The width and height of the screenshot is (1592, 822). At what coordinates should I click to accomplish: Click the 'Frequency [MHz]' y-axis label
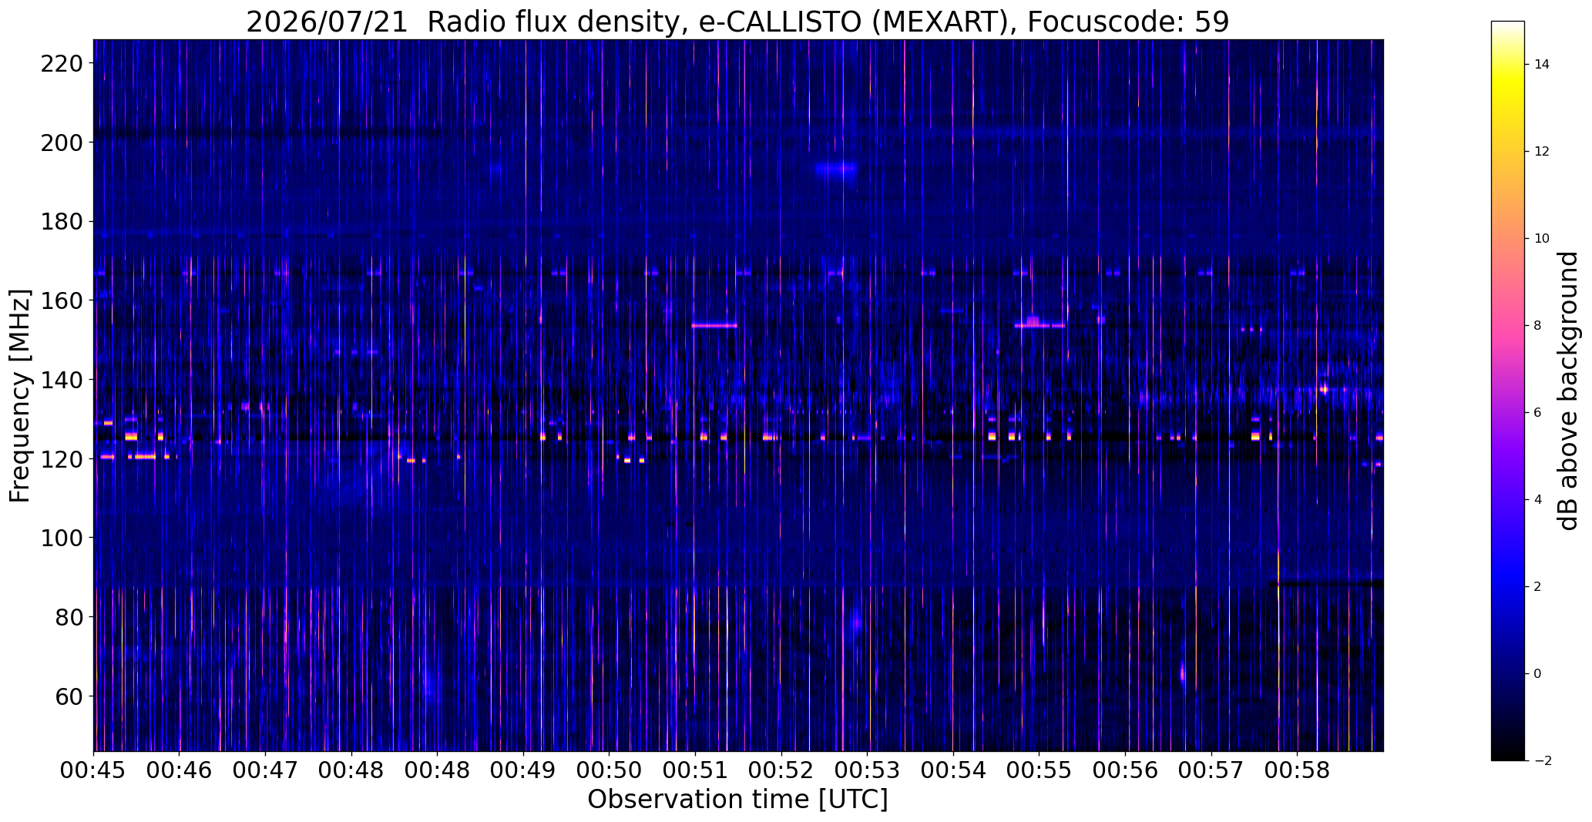point(20,396)
